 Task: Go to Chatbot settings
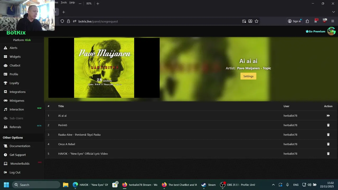click(15, 65)
